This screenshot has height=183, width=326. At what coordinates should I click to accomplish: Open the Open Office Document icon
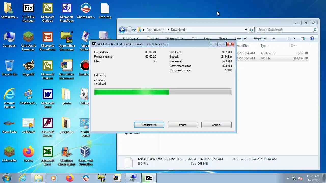(66, 41)
